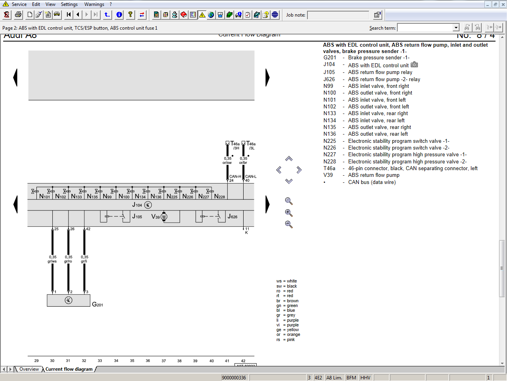Click into the Search term field
The image size is (507, 381).
coord(425,28)
